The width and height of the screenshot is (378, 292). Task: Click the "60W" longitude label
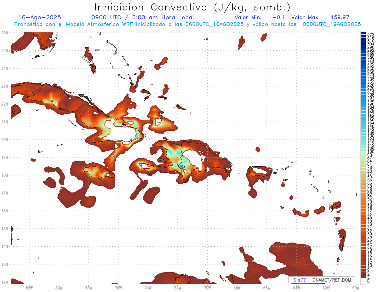coord(356,288)
